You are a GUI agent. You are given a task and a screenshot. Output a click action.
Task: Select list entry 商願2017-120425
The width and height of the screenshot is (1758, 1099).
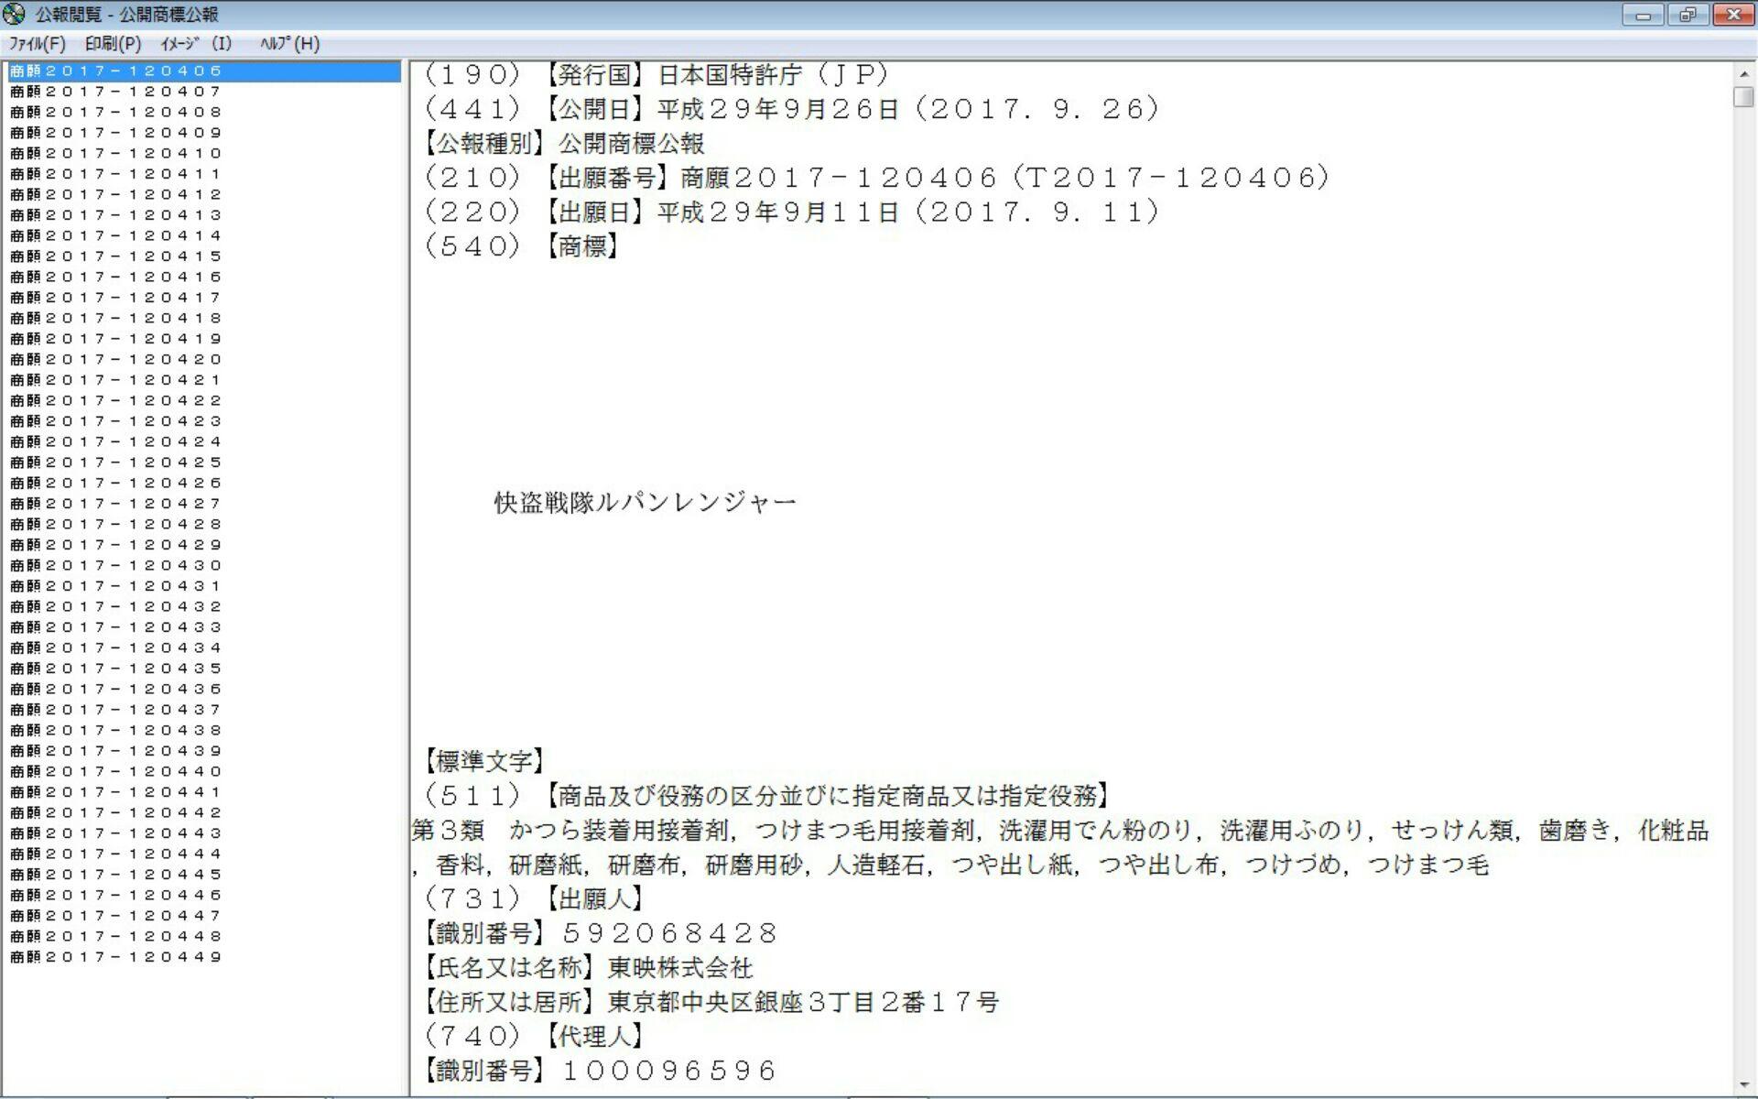[116, 462]
